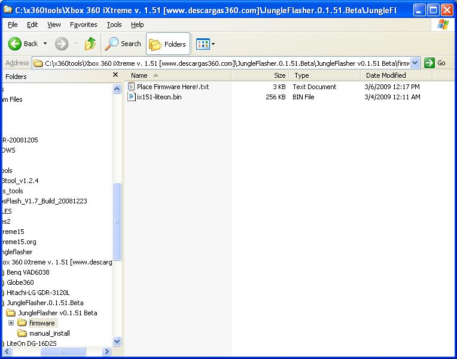
Task: Click the 3/6/2009 12:17 PM date cell
Action: [392, 87]
